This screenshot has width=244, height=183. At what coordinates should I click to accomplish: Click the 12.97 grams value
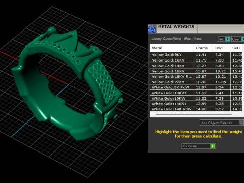[x=201, y=87]
